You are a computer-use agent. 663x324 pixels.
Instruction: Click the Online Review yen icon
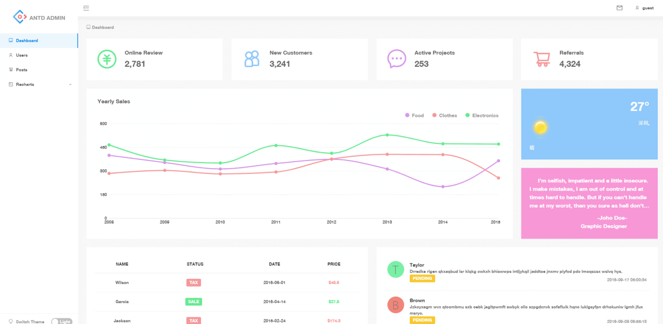click(x=107, y=58)
